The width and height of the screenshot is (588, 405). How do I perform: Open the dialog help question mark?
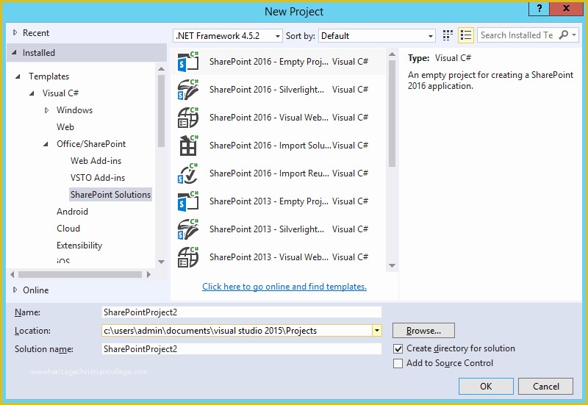[x=539, y=9]
